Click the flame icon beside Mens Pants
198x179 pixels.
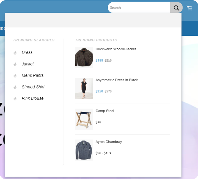point(15,76)
